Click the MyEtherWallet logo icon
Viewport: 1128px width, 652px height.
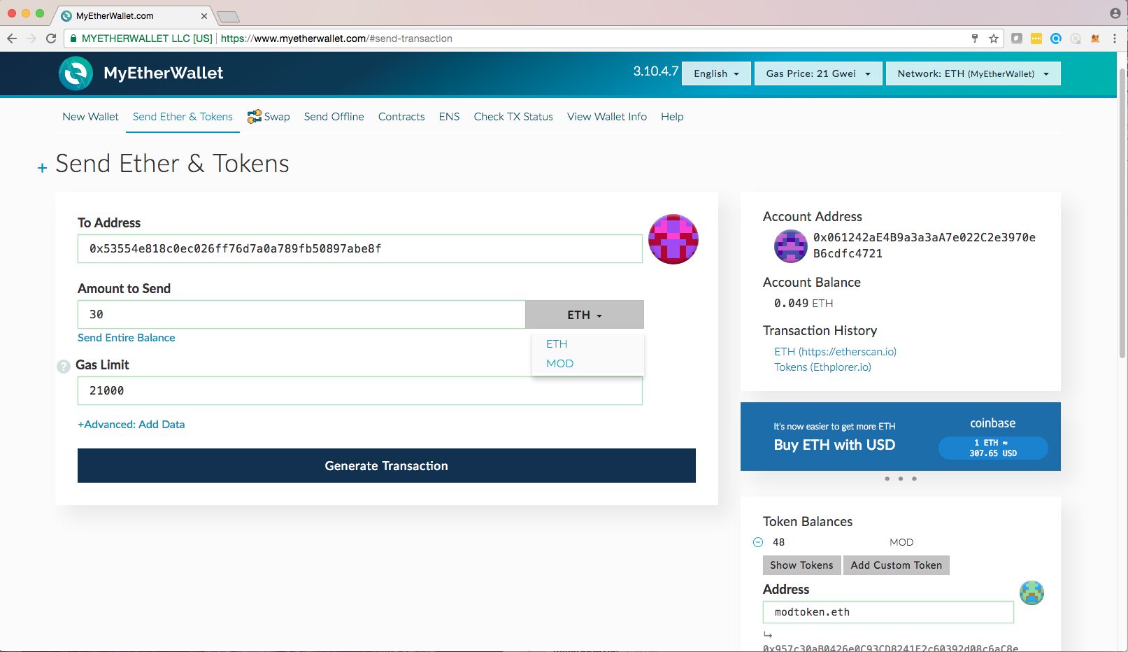click(x=76, y=73)
